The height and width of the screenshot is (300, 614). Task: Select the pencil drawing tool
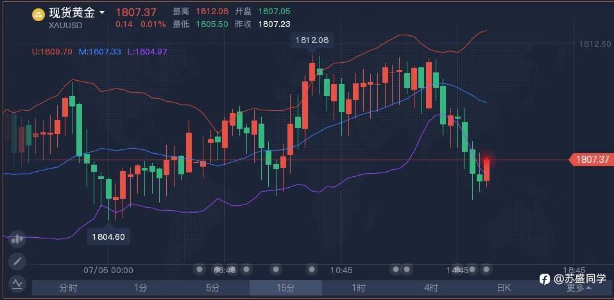point(17,261)
